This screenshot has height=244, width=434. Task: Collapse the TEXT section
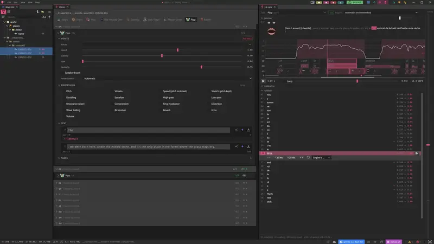click(59, 123)
